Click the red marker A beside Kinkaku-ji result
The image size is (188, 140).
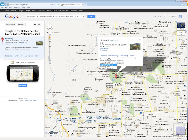click(x=3, y=39)
